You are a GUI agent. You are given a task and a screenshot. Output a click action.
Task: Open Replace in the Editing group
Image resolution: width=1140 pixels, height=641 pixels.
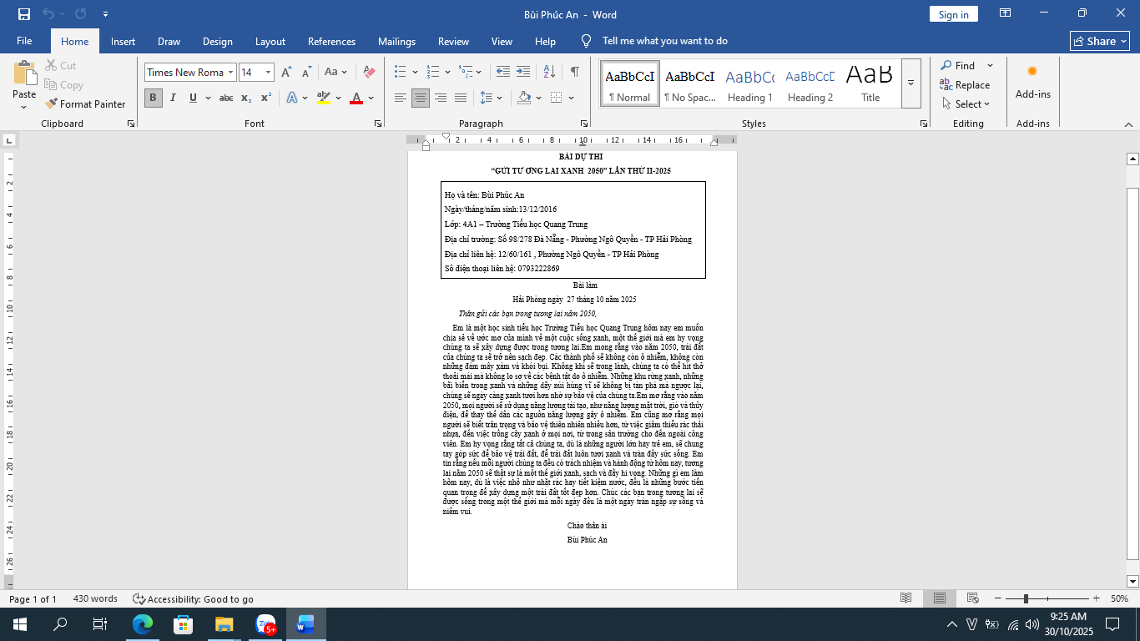click(x=966, y=85)
